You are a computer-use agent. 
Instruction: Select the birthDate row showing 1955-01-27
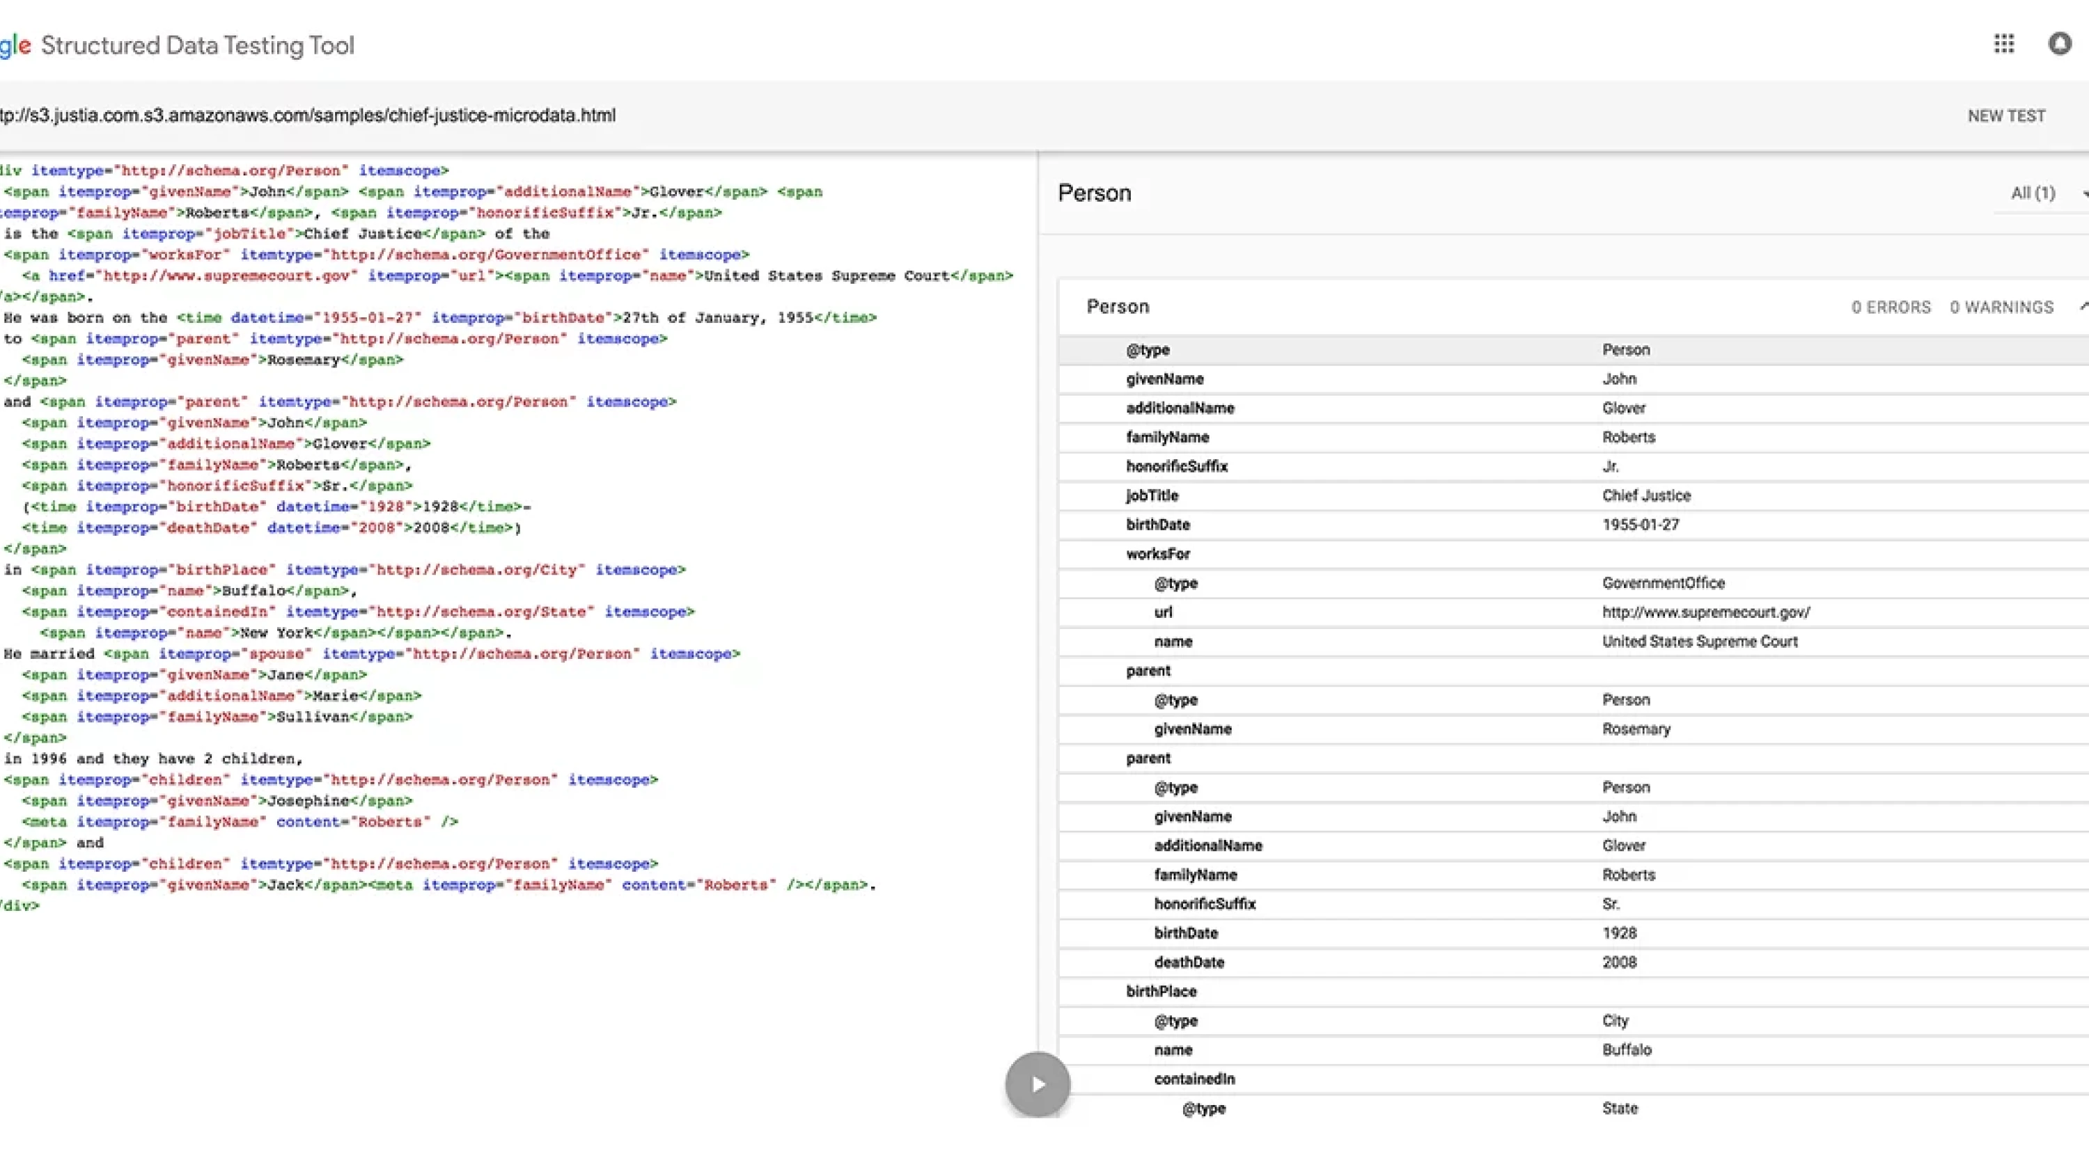click(x=1157, y=525)
